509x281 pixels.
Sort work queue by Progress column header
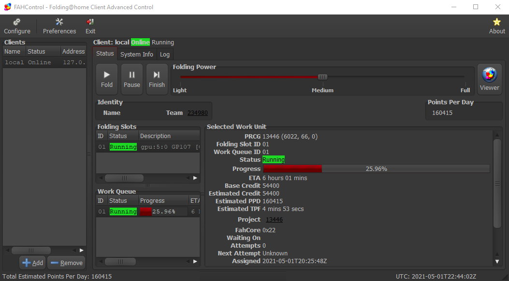pos(163,201)
